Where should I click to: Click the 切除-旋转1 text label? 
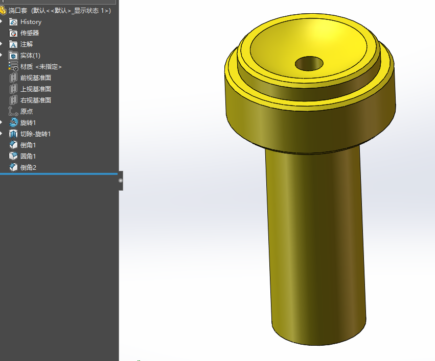tap(35, 134)
